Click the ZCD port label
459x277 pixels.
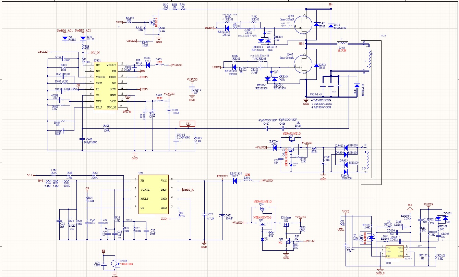pos(164,218)
